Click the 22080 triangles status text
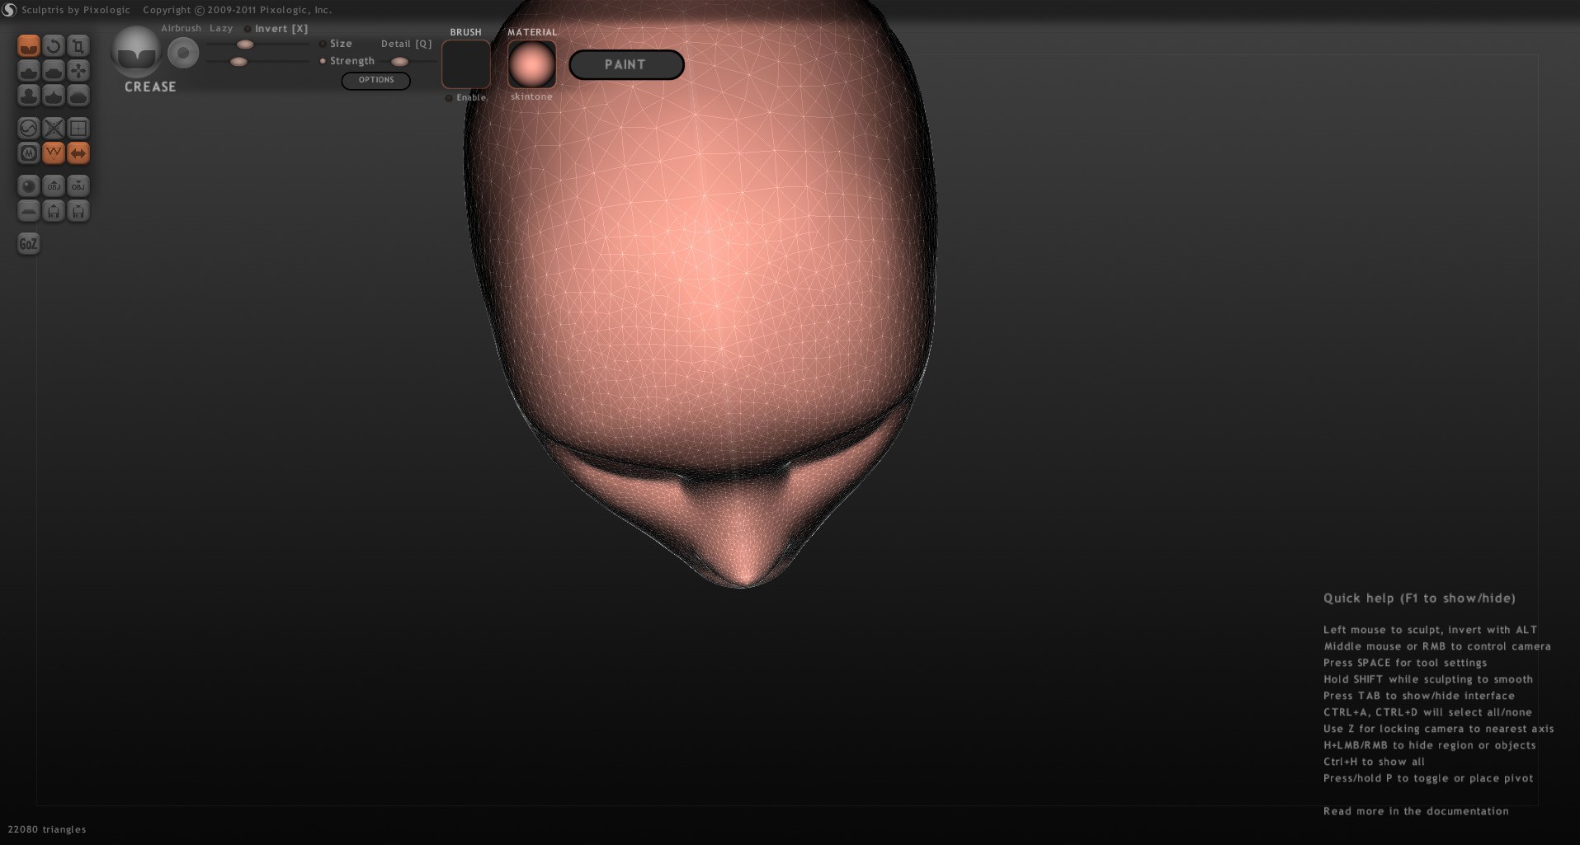 47,829
